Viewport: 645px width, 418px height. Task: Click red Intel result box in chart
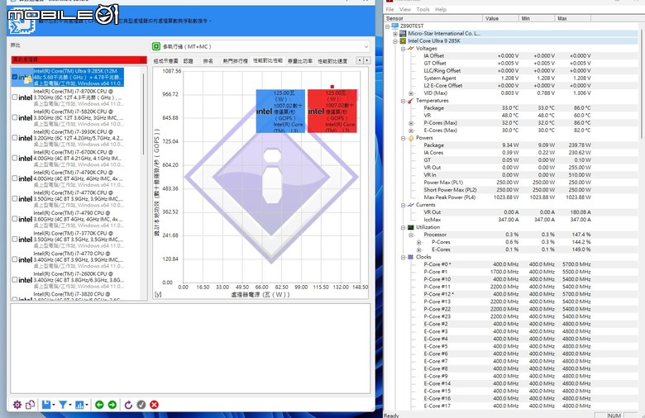click(332, 111)
